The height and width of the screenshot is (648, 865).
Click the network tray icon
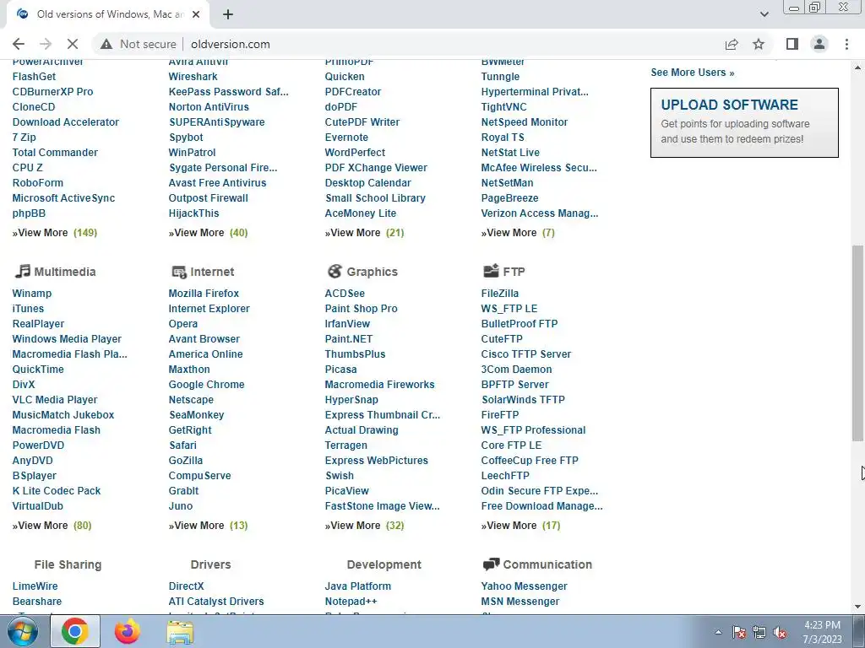759,632
